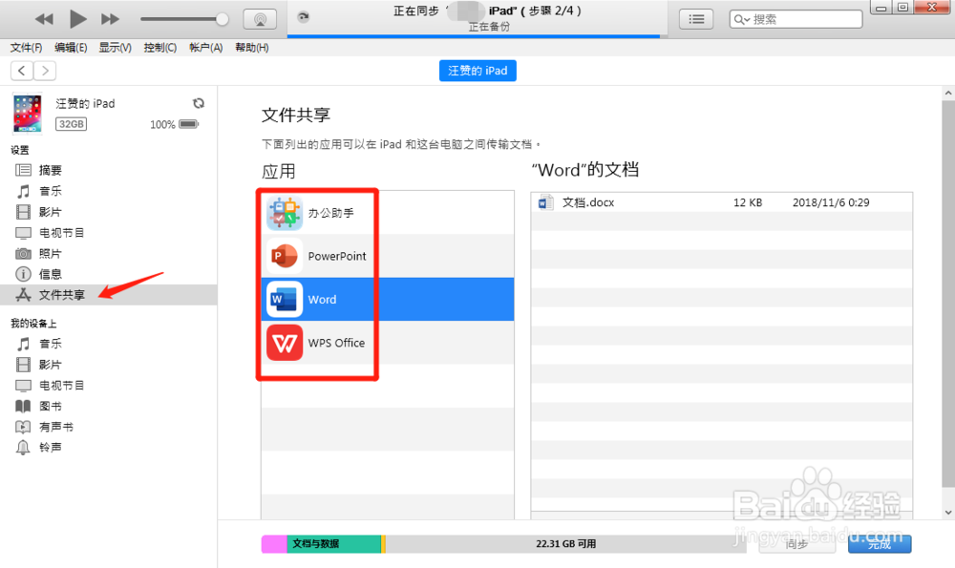
Task: Click the 同步 sync button
Action: (796, 543)
